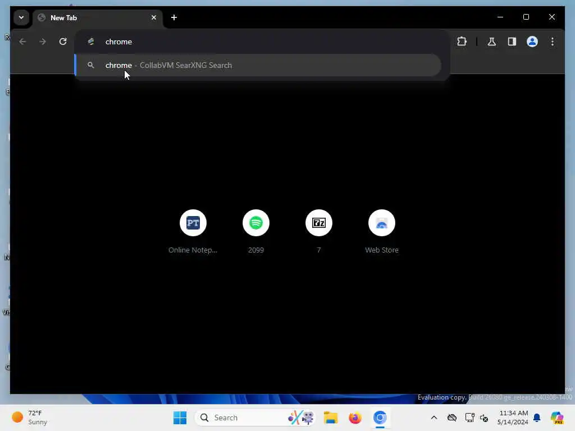575x431 pixels.
Task: Click the taskbar Search box
Action: pyautogui.click(x=255, y=418)
